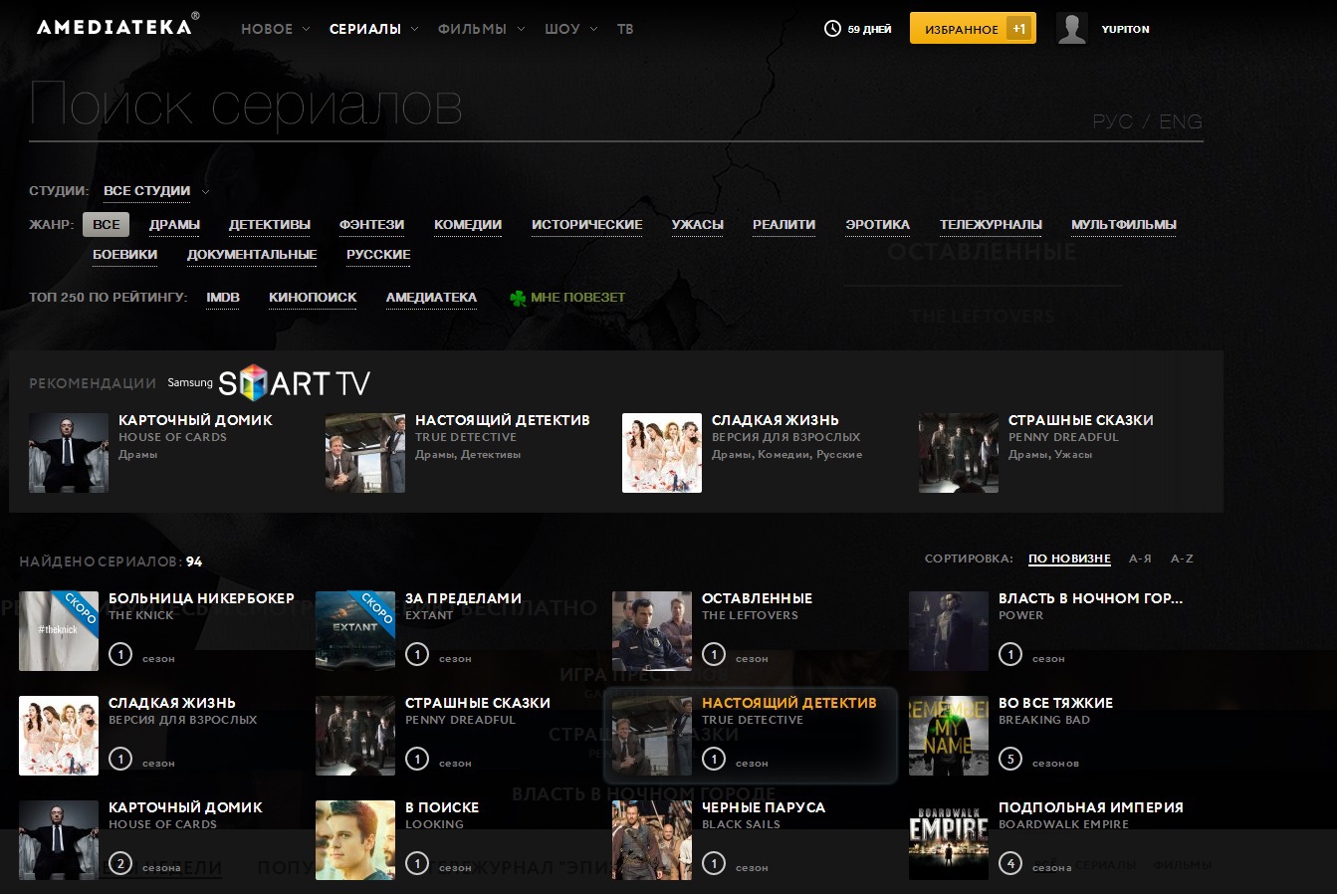Expand the ФИЛЬМЫ dropdown chevron
The height and width of the screenshot is (894, 1337).
point(522,29)
